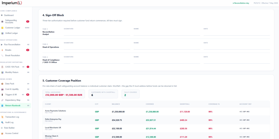Click the Triggers & MI traffic-light icon

click(x=2, y=95)
